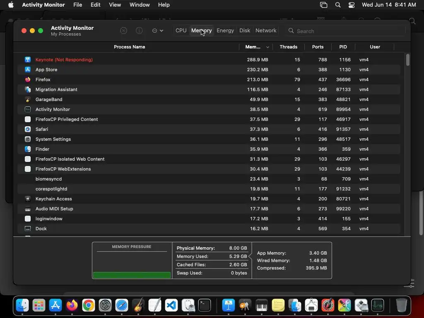Click the Finder icon in the process list
The height and width of the screenshot is (318, 424).
tap(28, 149)
